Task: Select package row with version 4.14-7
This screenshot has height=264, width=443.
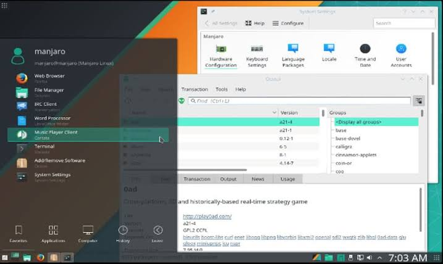Action: [x=221, y=163]
